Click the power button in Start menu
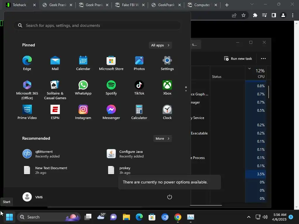The width and height of the screenshot is (299, 224). point(170,197)
